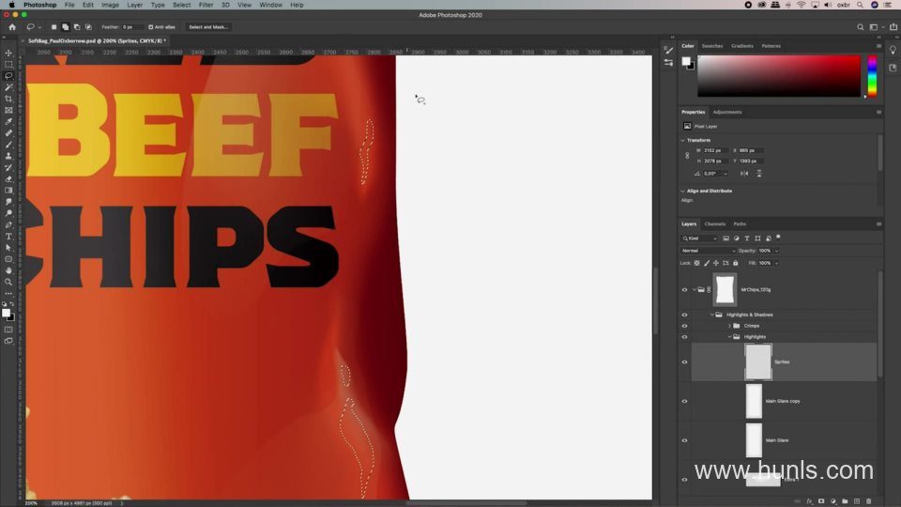Select the Move tool
Viewport: 901px width, 507px height.
click(8, 53)
